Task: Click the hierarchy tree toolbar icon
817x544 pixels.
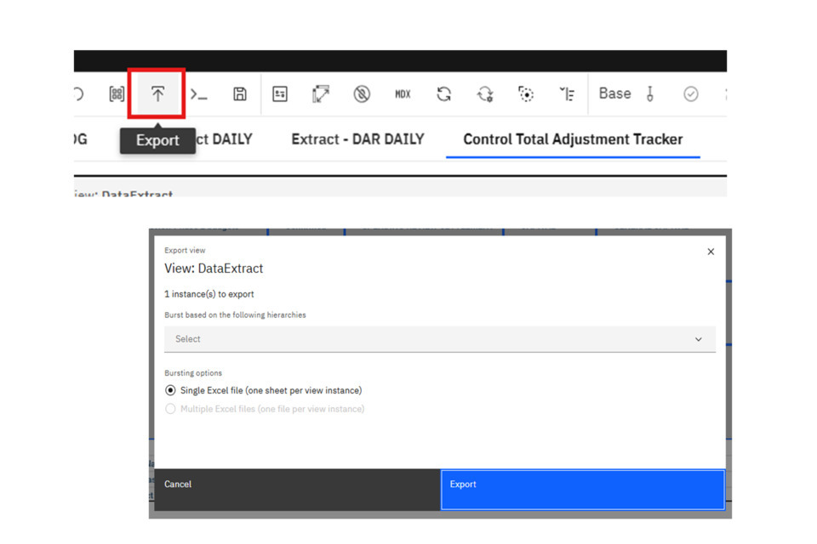Action: 567,94
